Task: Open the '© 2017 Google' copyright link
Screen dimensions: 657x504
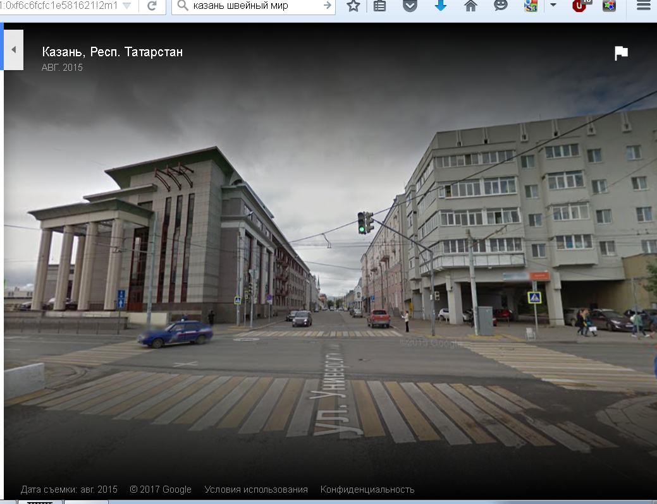Action: [x=161, y=489]
